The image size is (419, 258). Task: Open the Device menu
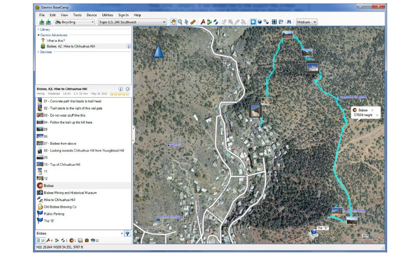click(x=92, y=15)
